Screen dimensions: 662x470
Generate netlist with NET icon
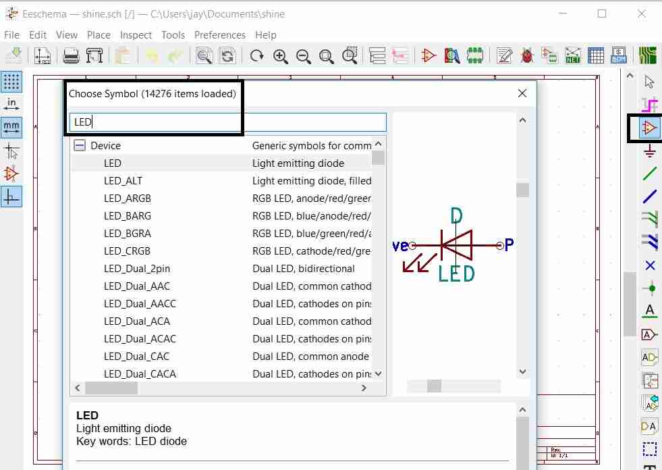point(573,56)
